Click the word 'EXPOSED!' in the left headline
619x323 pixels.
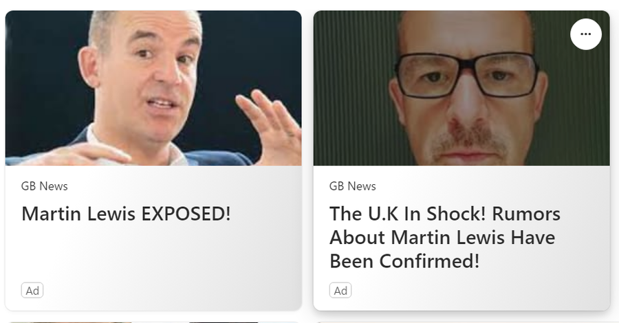point(186,214)
